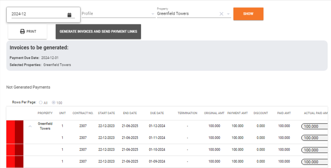Click the Greenfield Towers property cell in table
Screen dimensions: 331x168
45,126
